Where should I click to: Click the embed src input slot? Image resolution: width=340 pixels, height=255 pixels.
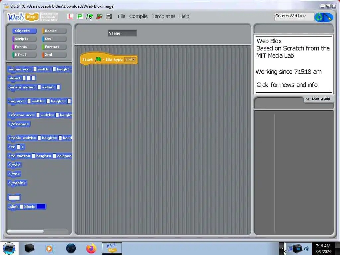pyautogui.click(x=35, y=69)
